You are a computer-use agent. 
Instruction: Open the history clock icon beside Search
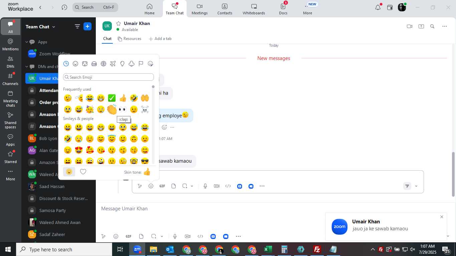click(64, 7)
